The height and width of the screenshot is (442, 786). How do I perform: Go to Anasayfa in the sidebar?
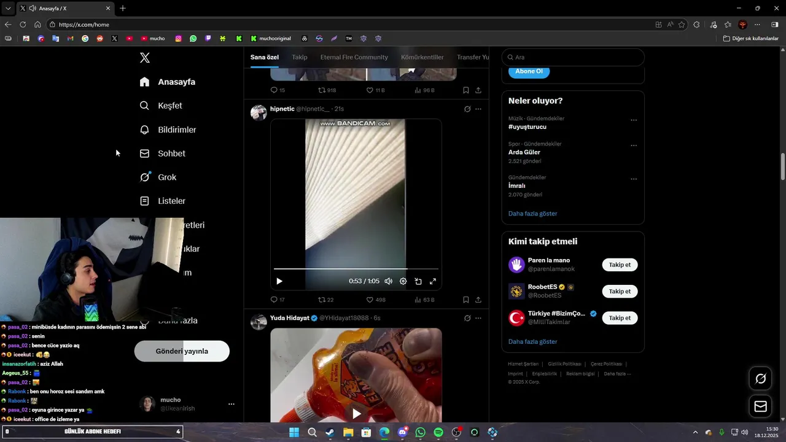(x=168, y=82)
